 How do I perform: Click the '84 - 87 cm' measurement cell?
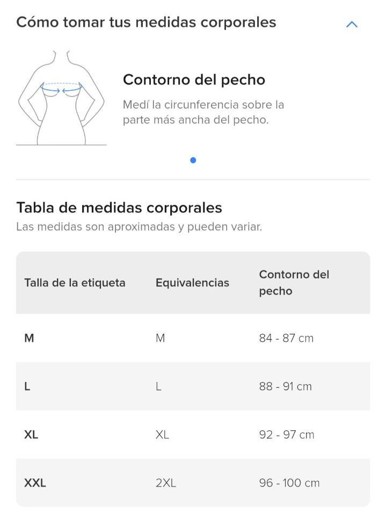(x=286, y=338)
